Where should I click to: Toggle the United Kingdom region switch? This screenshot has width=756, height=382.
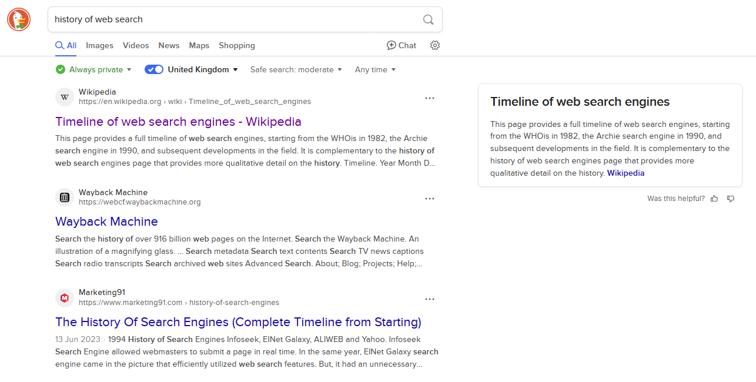tap(154, 69)
